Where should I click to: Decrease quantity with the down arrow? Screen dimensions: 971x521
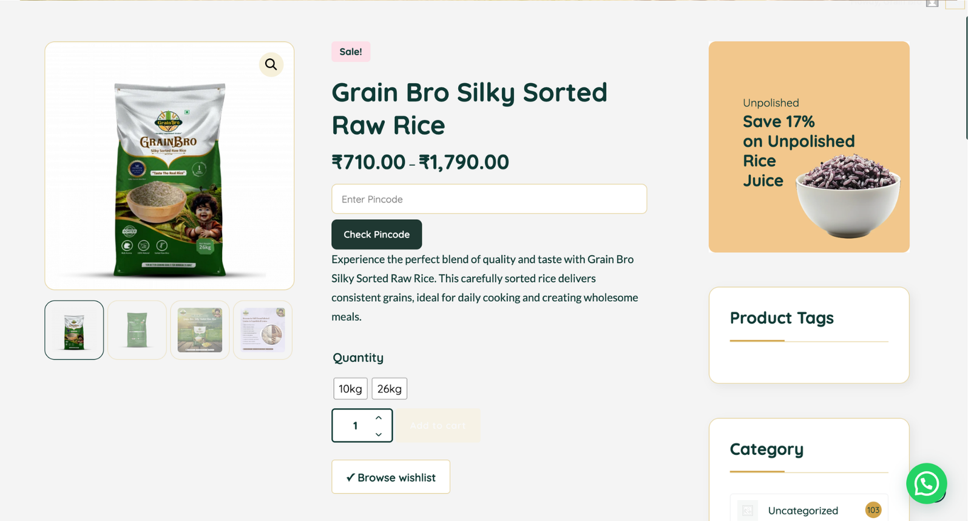pos(379,434)
